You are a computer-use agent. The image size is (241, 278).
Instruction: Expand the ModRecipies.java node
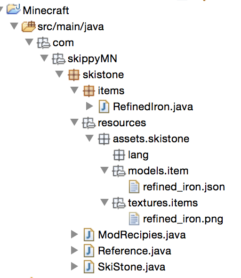[74, 234]
